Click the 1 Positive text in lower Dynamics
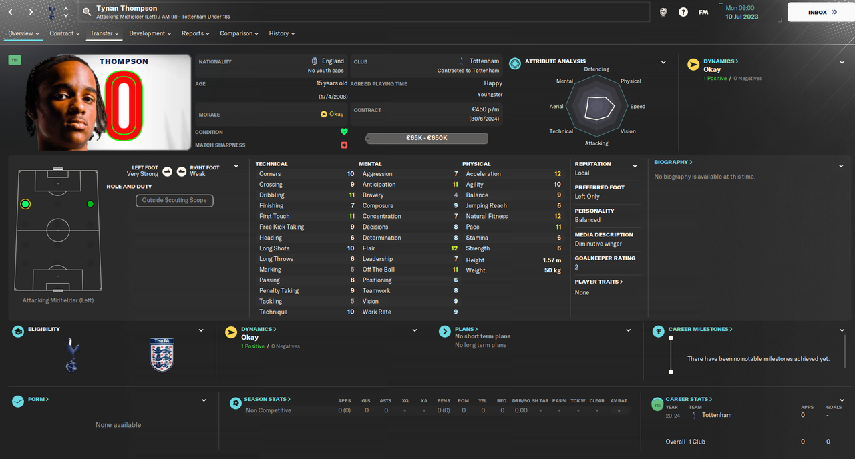 [x=252, y=346]
